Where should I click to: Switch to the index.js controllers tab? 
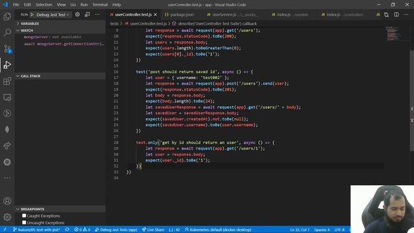[342, 14]
